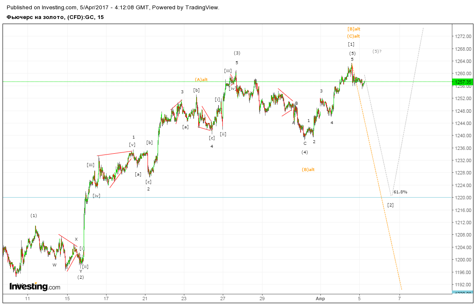The width and height of the screenshot is (476, 304).
Task: Click the B label by the red triangle
Action: coord(297,103)
